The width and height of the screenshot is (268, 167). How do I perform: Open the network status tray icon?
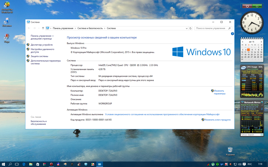coord(235,164)
